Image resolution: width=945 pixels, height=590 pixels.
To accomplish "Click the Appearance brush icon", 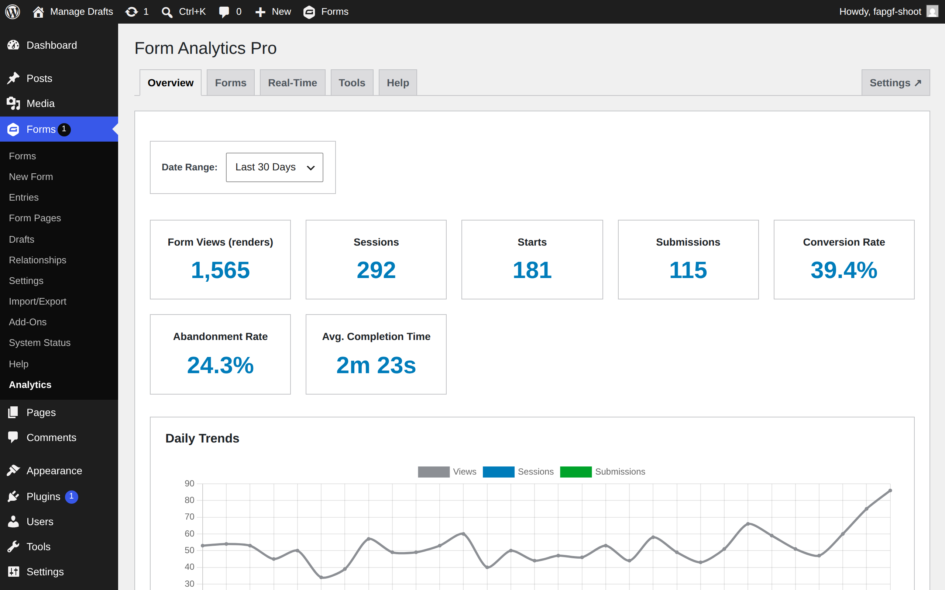I will [x=13, y=471].
